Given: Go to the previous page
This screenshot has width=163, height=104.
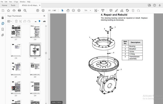Looking at the screenshot, I should 38,10.
